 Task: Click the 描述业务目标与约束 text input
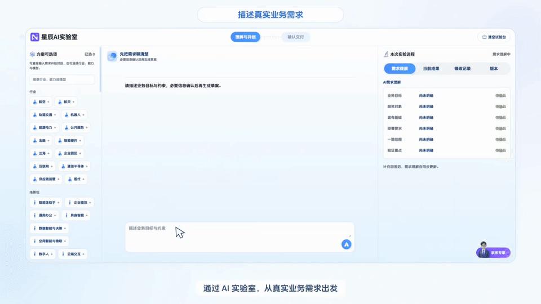[240, 237]
